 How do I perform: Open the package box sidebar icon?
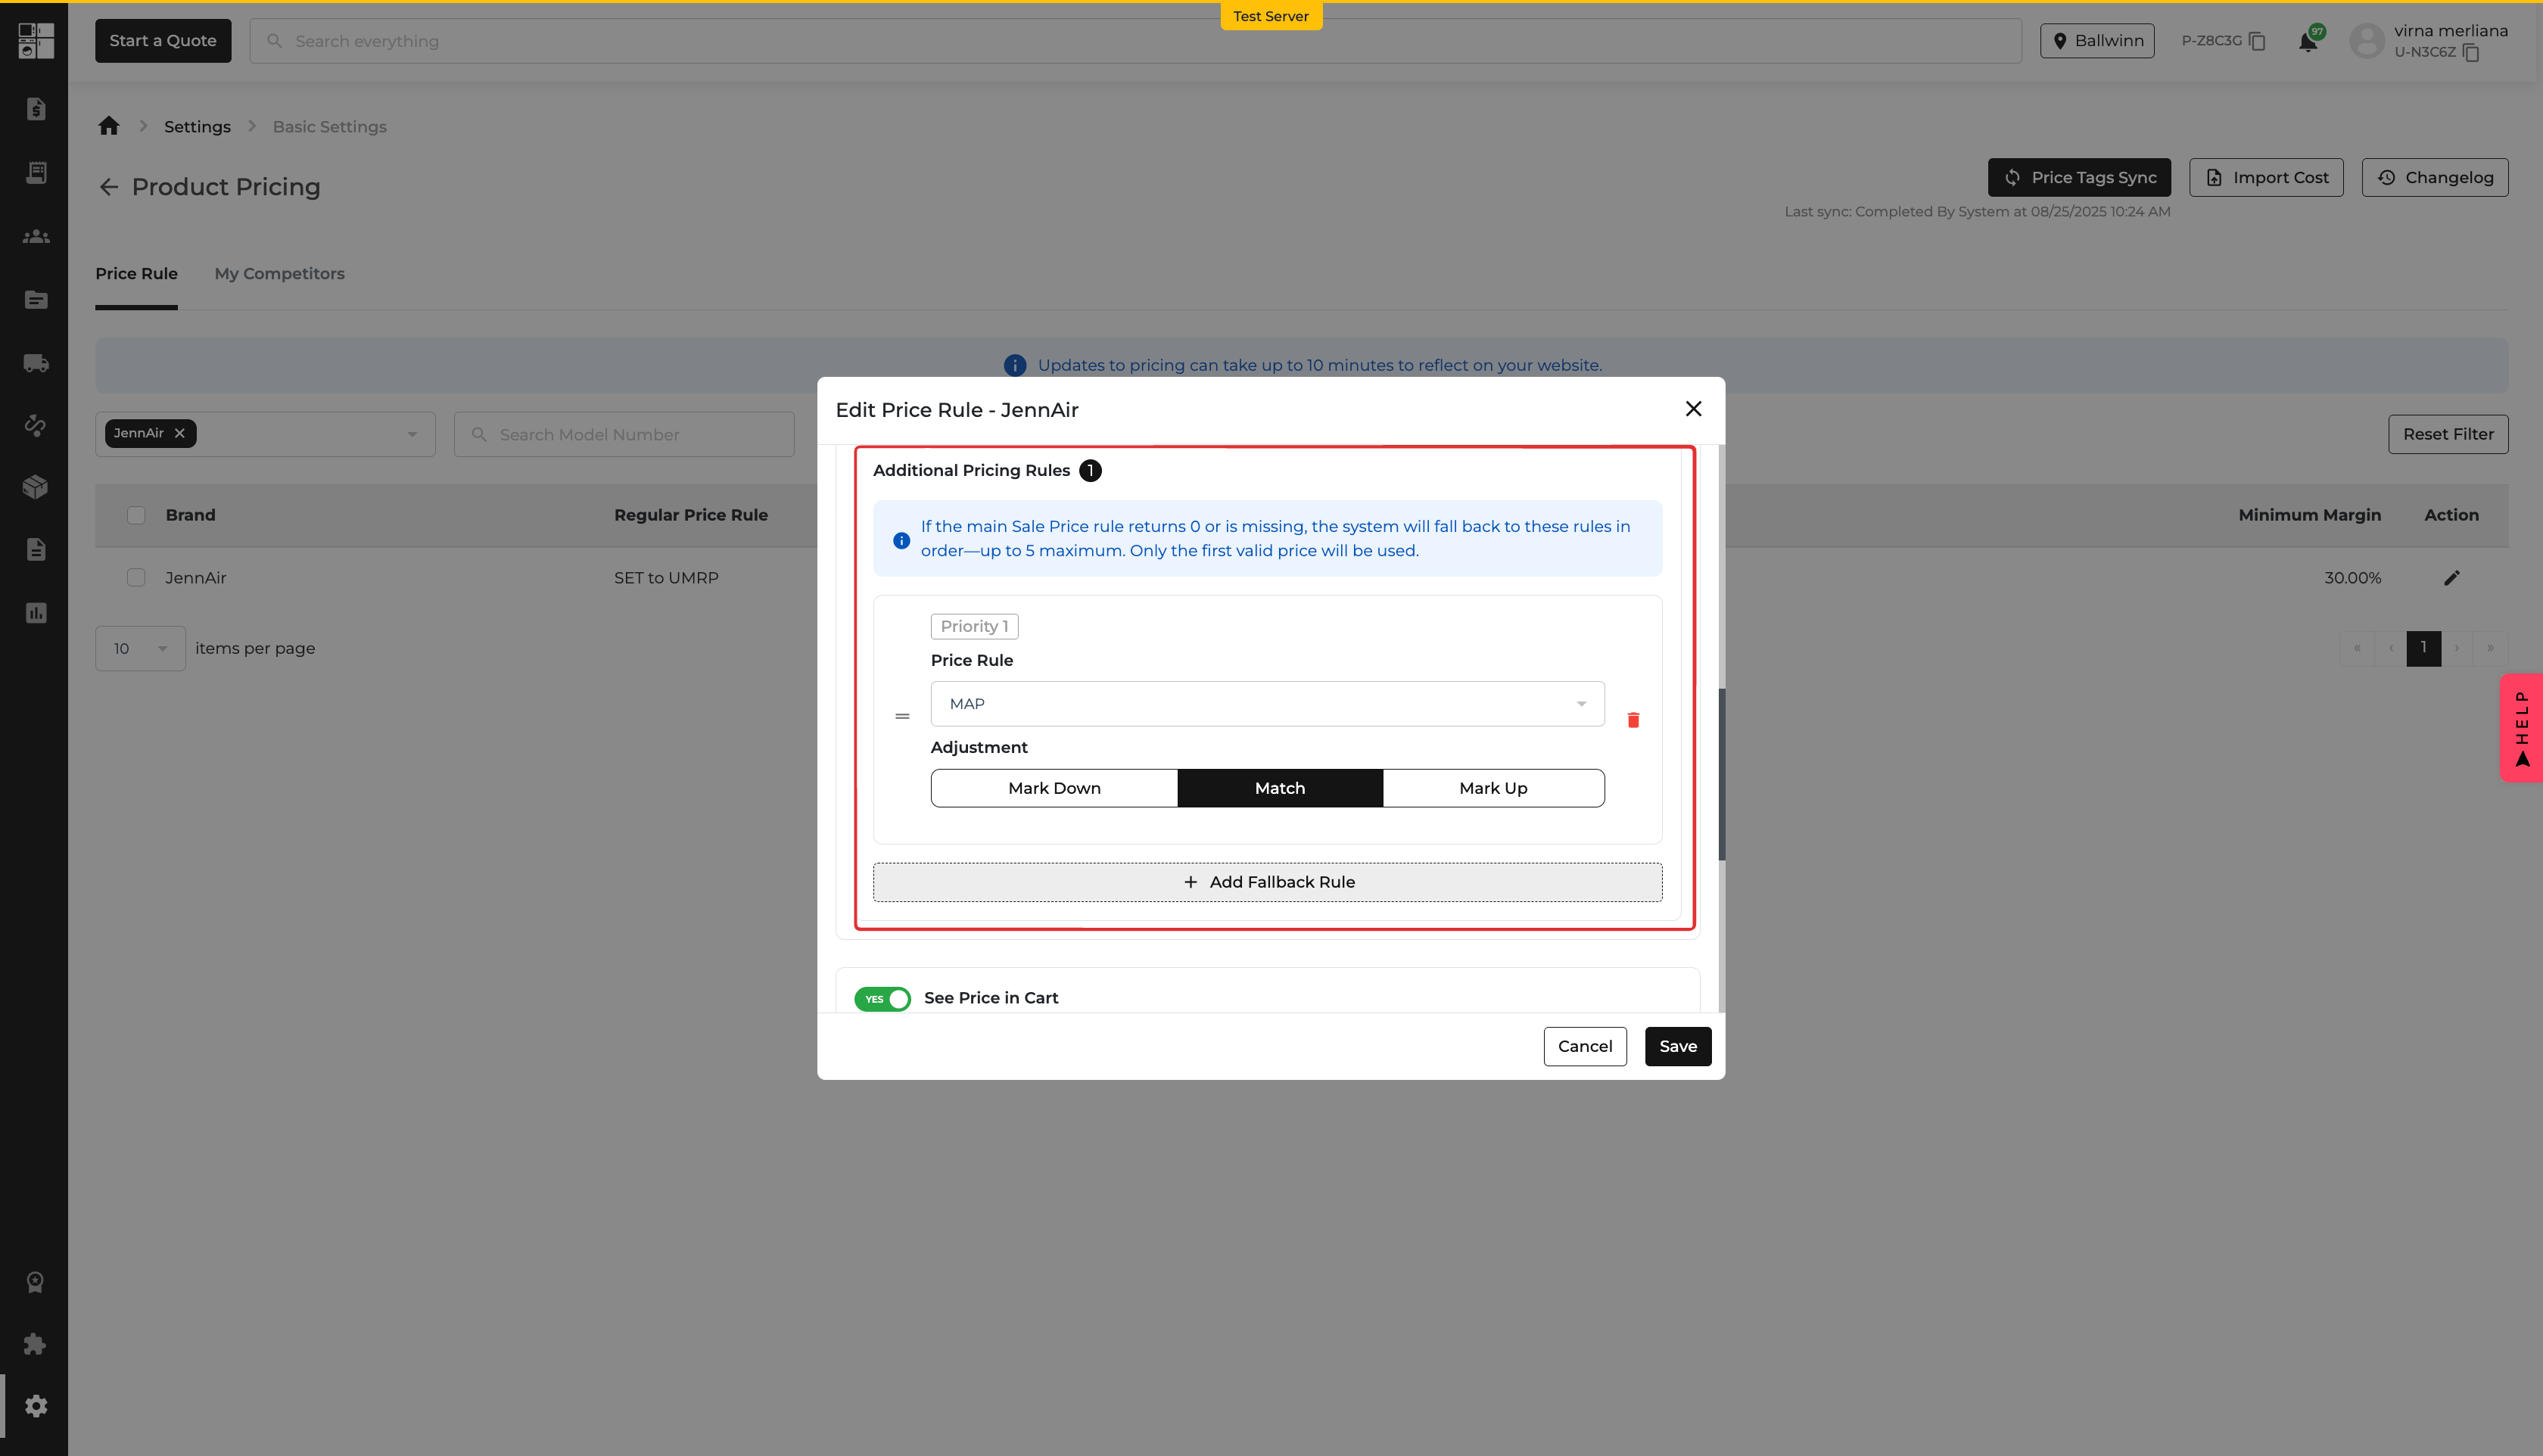[x=36, y=487]
